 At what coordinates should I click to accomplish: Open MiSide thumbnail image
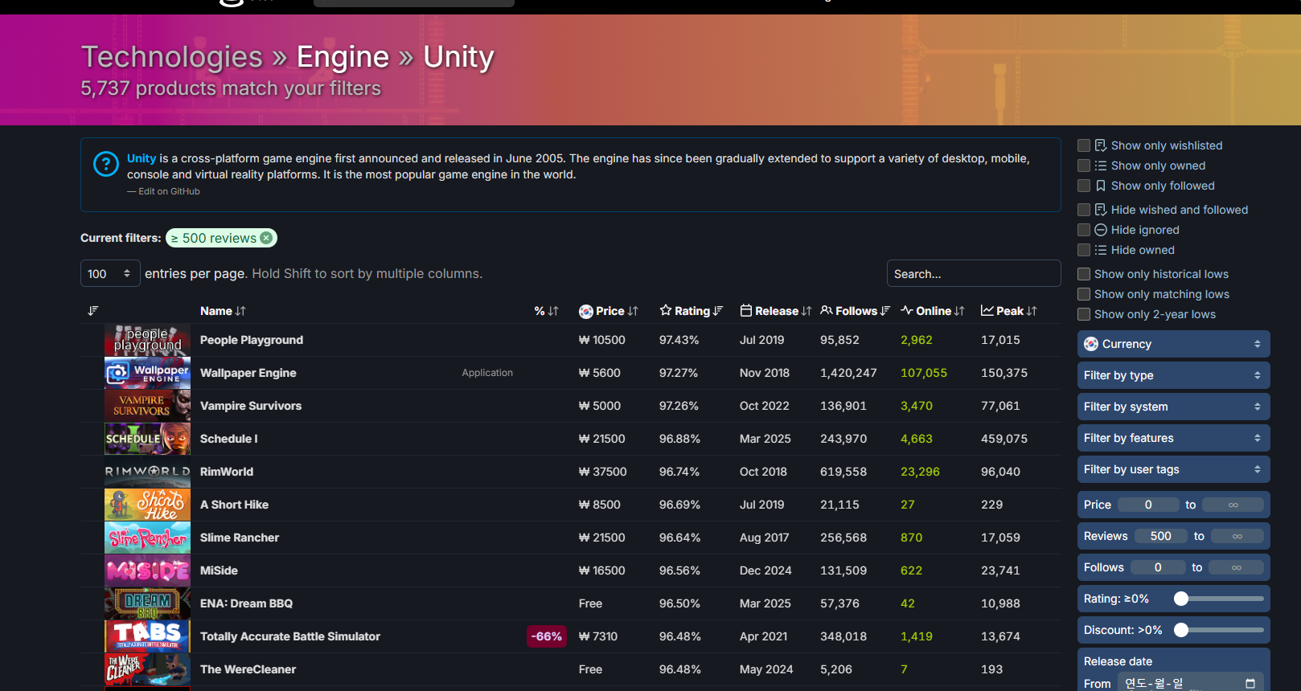click(148, 570)
